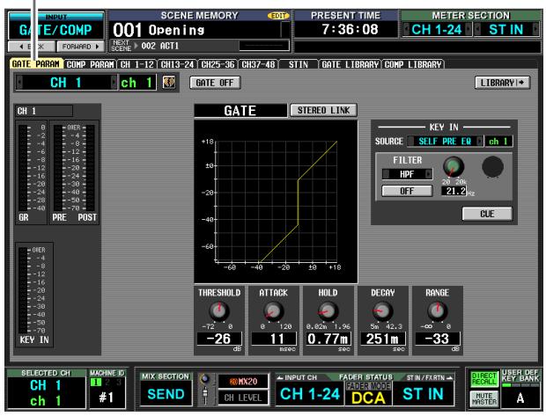The image size is (546, 416).
Task: Adjust the HOLD knob
Action: point(328,310)
